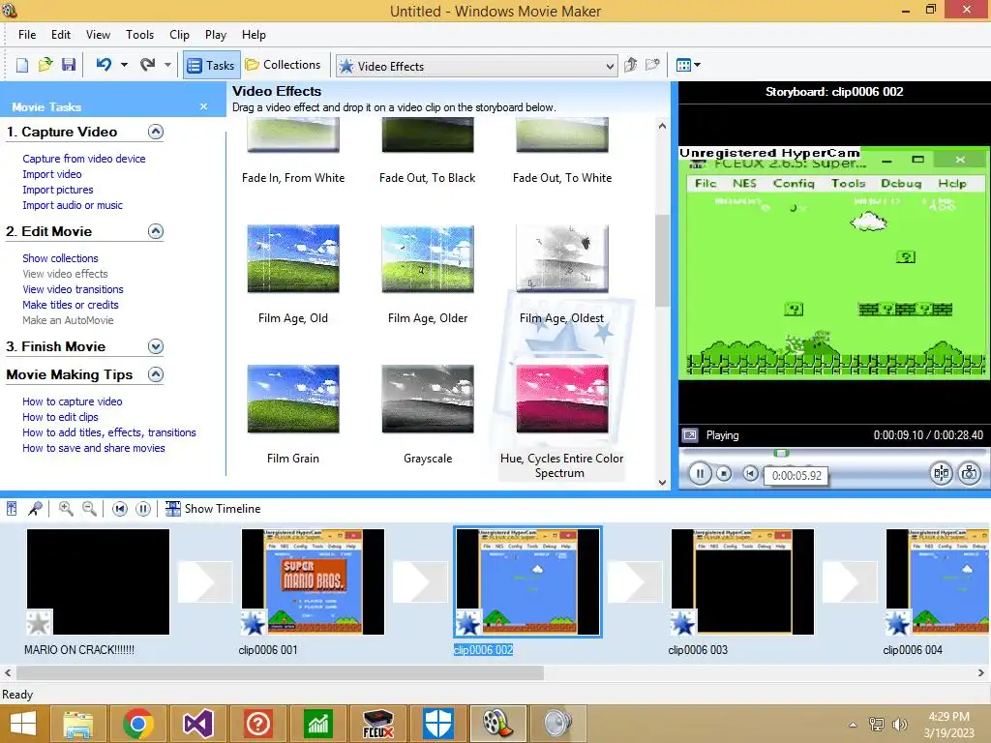The image size is (991, 743).
Task: Click the Split Clip icon
Action: [941, 473]
